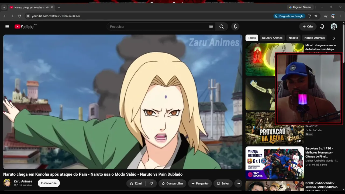Click the Novo badge under DAIANE YT

point(309,134)
